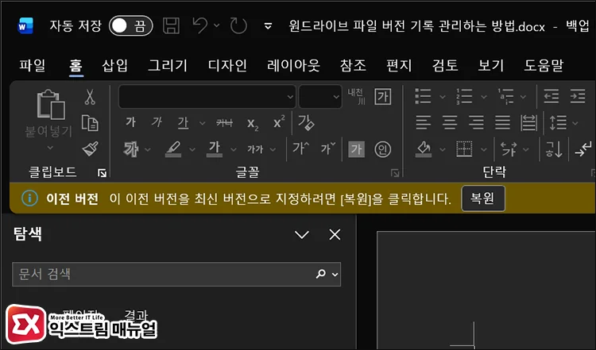Click decrease font size 가ˇ icon
Screen dimensions: 596x350
tap(327, 148)
